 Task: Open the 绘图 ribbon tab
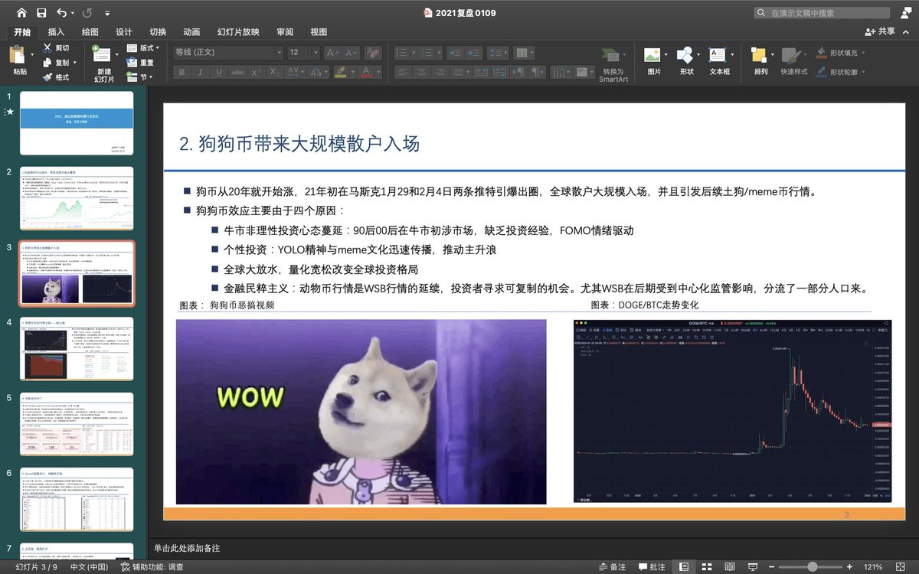[x=90, y=31]
